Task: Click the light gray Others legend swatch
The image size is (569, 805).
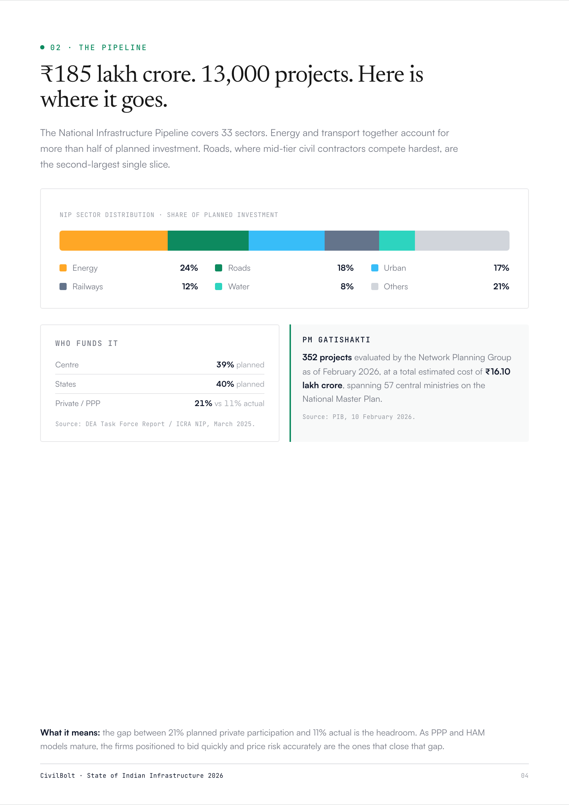Action: pos(375,286)
